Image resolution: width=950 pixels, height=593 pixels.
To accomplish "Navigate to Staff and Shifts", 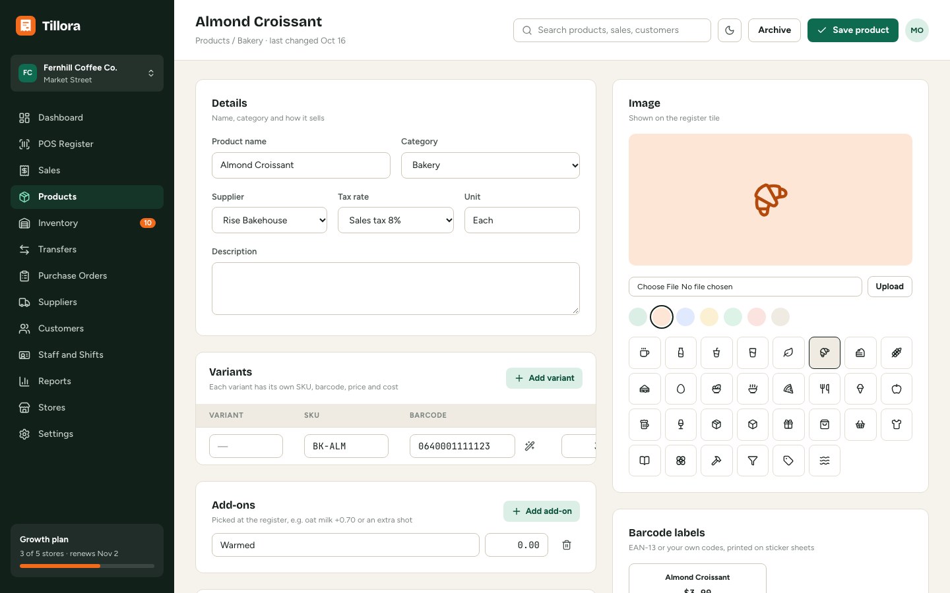I will point(87,354).
